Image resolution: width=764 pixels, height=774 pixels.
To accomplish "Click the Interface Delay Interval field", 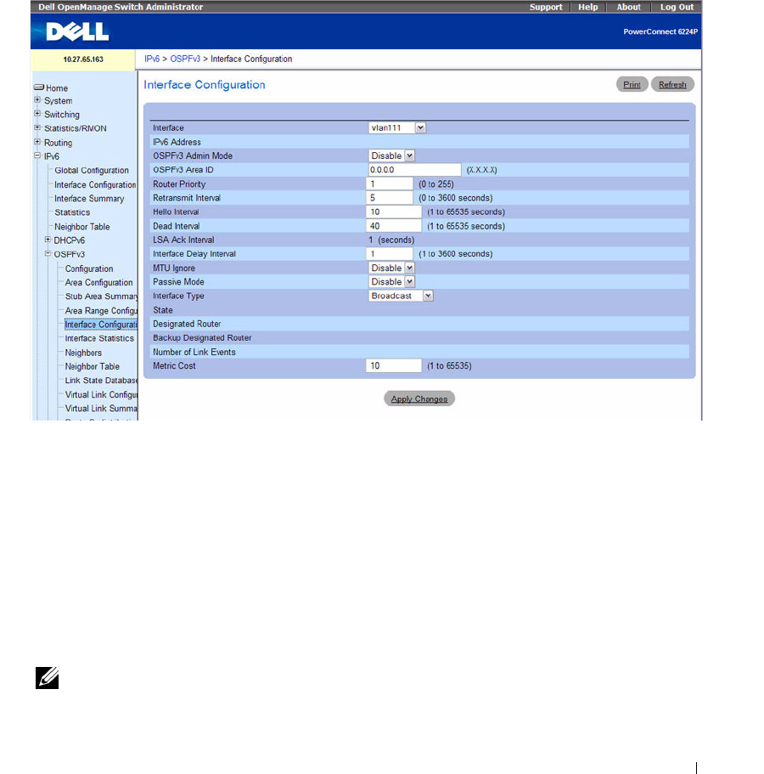I will [390, 254].
